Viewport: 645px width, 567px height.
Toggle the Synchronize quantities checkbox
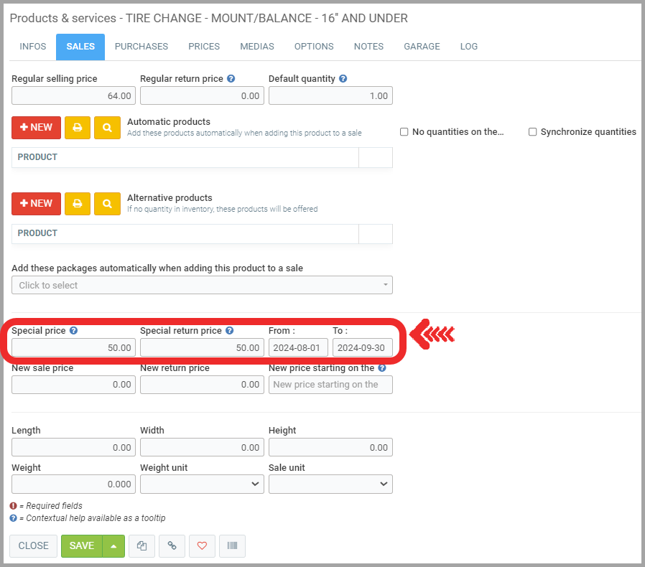pos(533,132)
